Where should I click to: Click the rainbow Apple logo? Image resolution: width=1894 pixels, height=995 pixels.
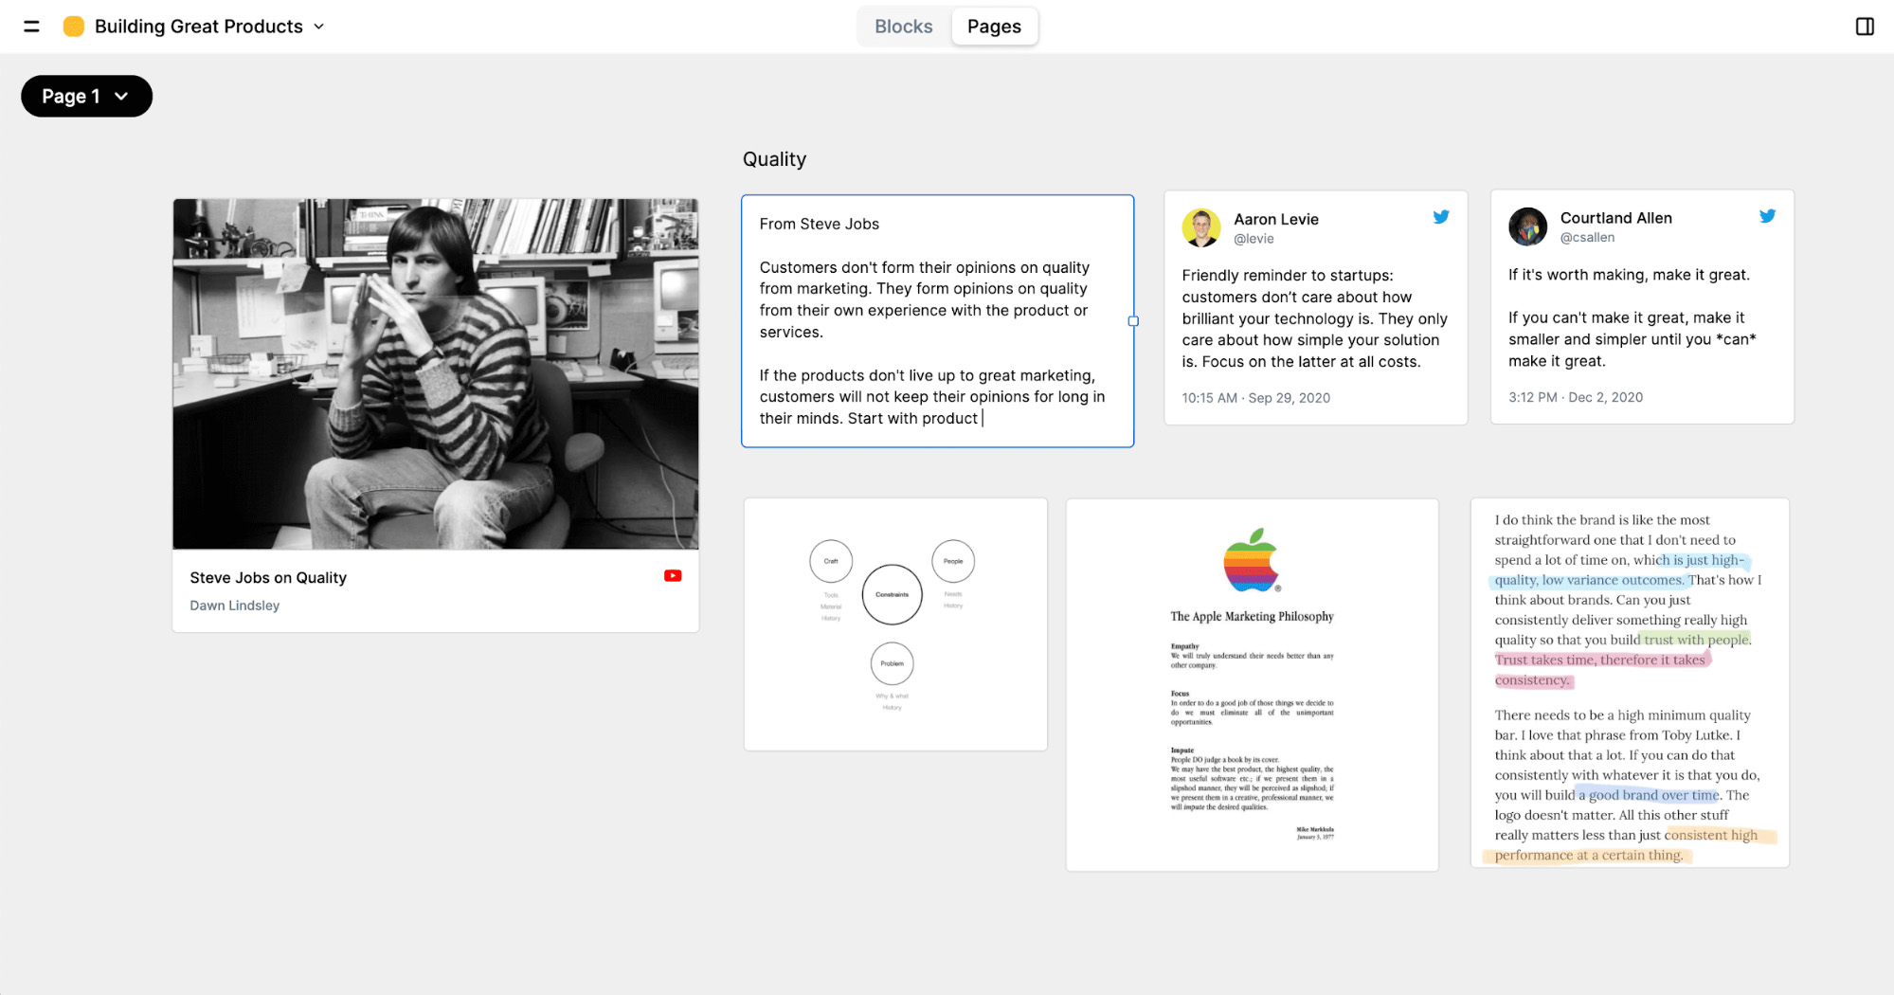pos(1251,560)
